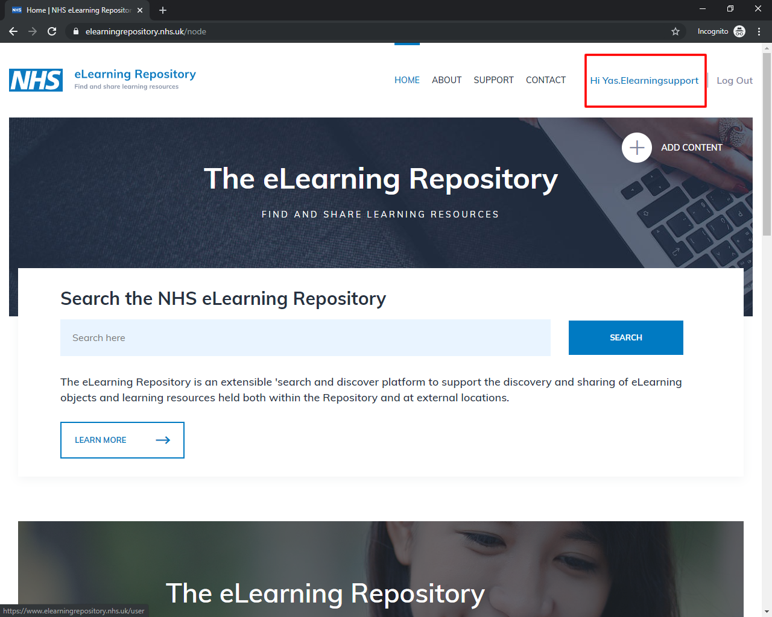Click the arrow icon inside LEARN MORE
This screenshot has width=772, height=617.
[163, 440]
